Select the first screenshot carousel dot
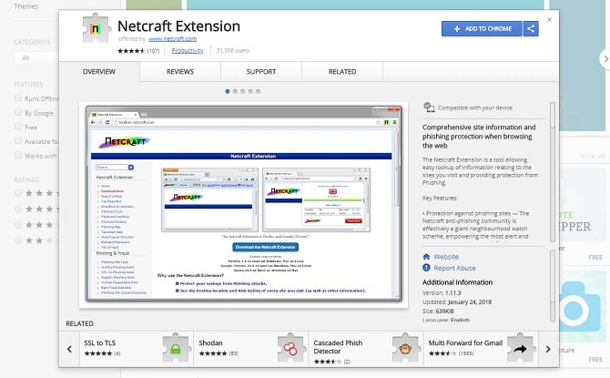This screenshot has height=378, width=610. point(228,91)
